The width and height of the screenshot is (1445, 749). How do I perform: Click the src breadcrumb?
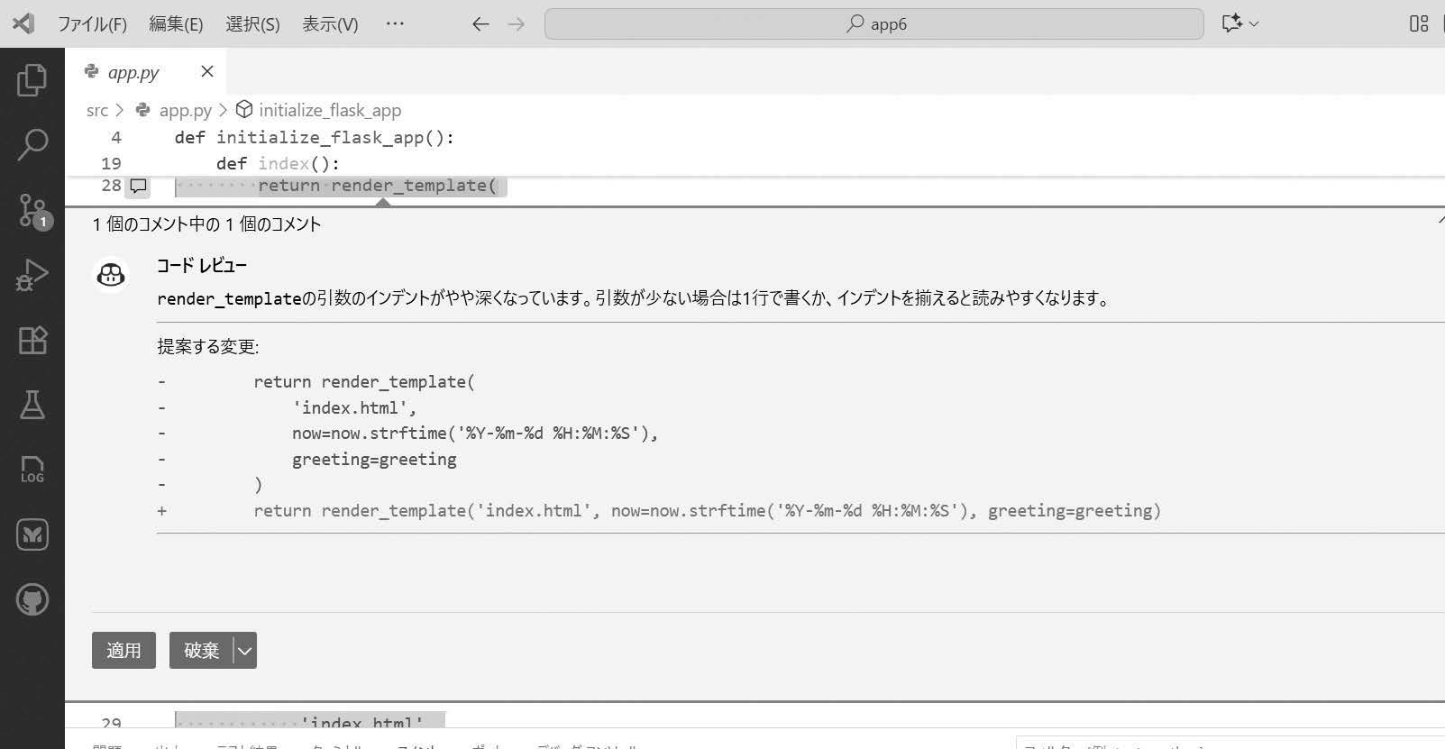tap(96, 110)
